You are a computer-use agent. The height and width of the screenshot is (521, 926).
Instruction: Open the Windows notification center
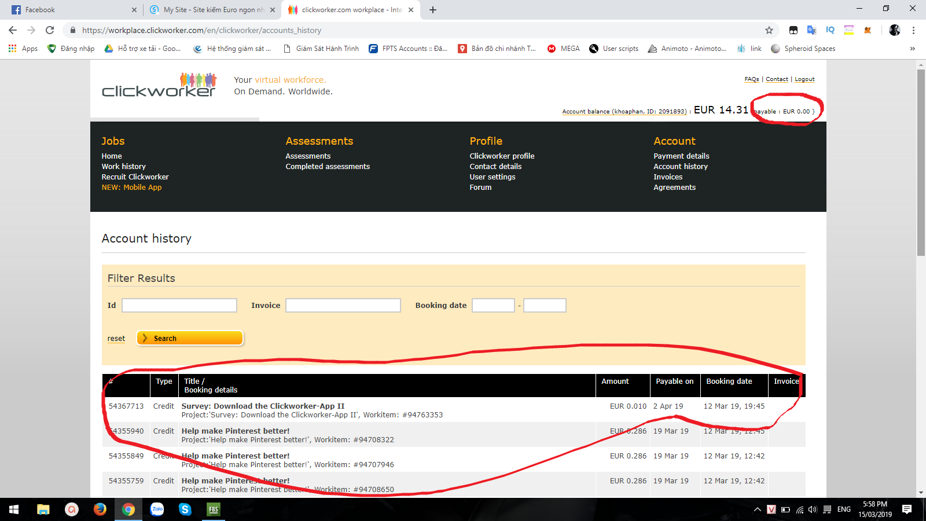[x=907, y=509]
